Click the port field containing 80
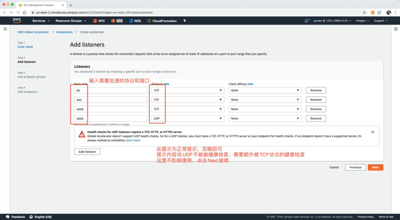Viewport: 400px width, 220px height. click(x=111, y=90)
